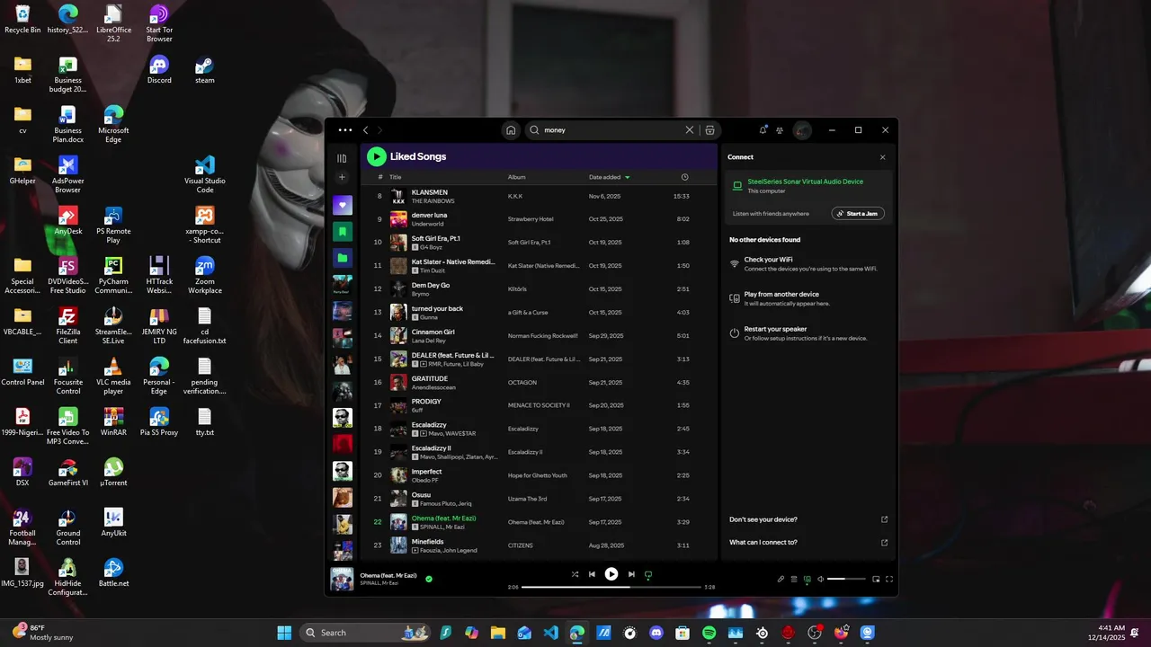1151x647 pixels.
Task: Open the mini player icon
Action: (x=876, y=579)
